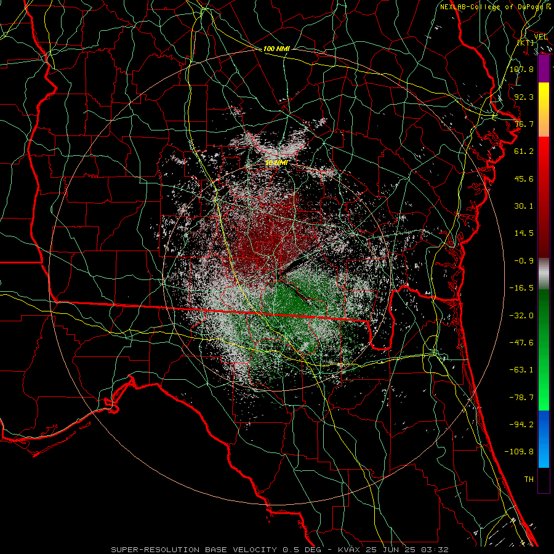The height and width of the screenshot is (554, 554).
Task: Select the 30.1 legend value
Action: coord(524,206)
